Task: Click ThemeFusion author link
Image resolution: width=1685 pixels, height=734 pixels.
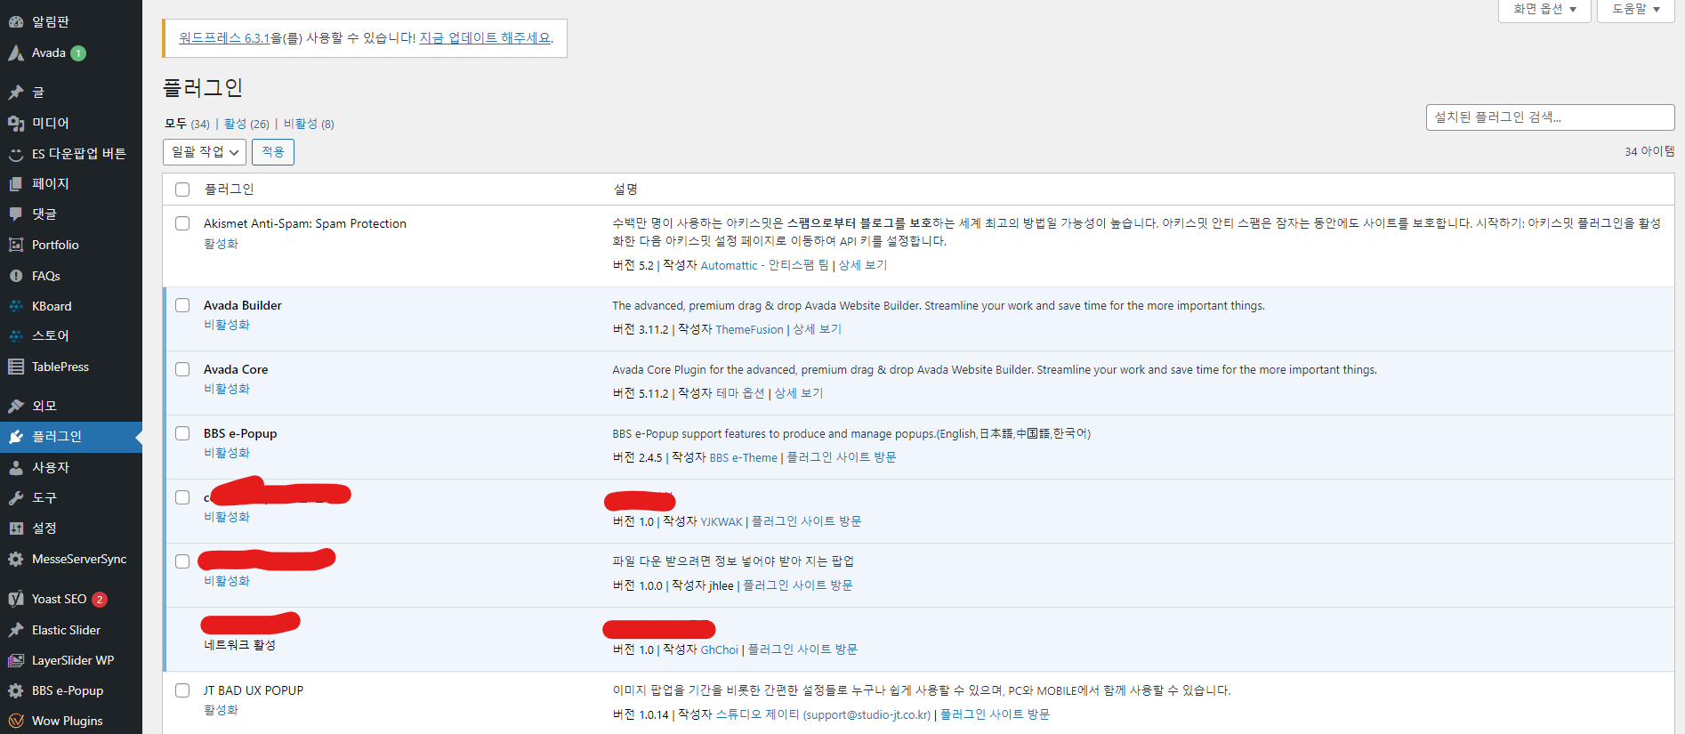Action: 749,329
